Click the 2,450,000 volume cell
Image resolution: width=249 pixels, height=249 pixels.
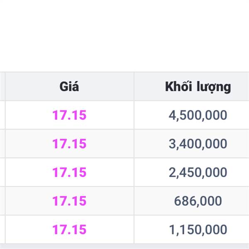click(198, 172)
